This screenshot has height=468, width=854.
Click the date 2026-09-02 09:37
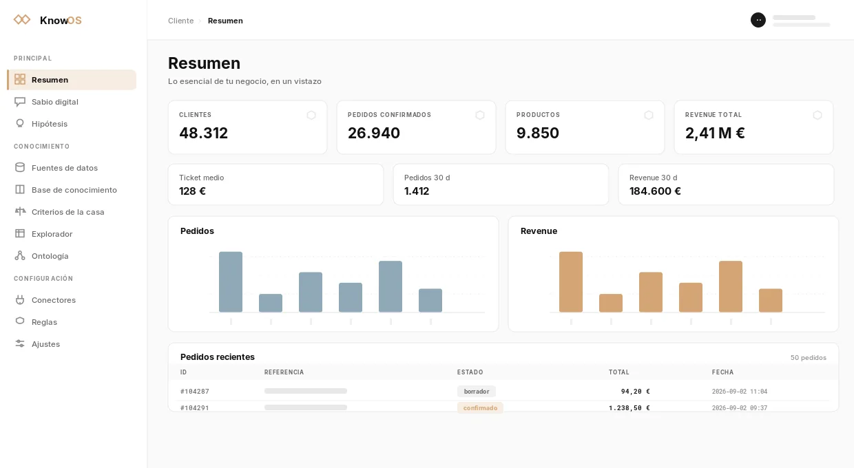[740, 408]
